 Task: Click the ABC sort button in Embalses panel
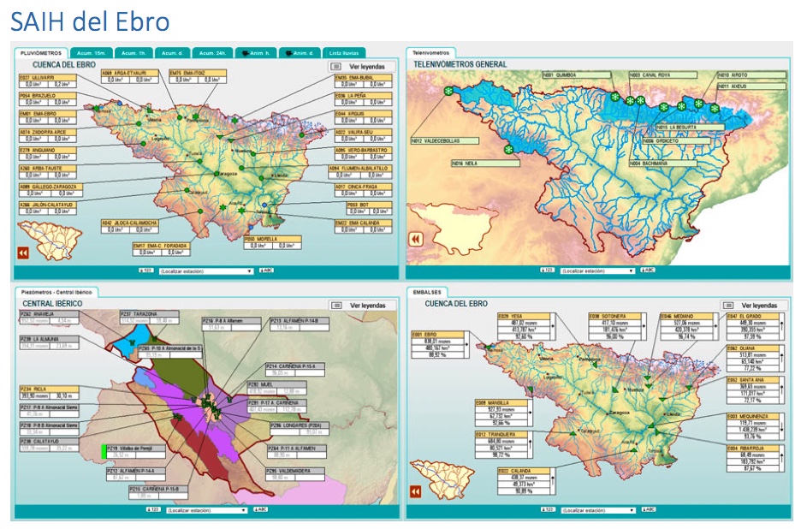[x=649, y=509]
